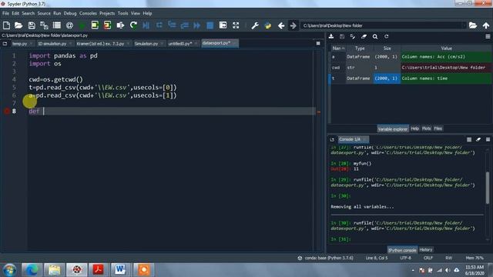Switch to temp.py editor tab
Viewport: 493px width, 277px height.
tap(20, 44)
